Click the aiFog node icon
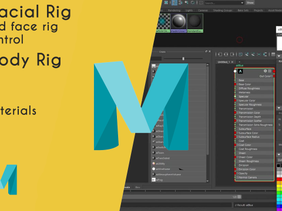 click(x=154, y=179)
